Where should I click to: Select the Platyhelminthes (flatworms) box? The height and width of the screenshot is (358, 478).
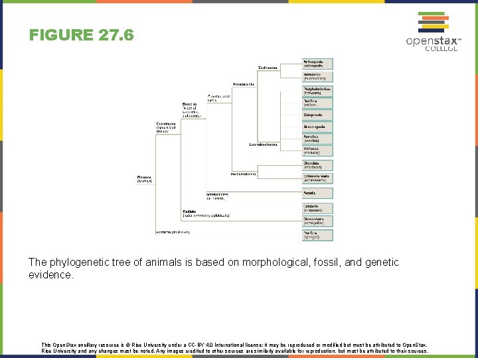(317, 91)
